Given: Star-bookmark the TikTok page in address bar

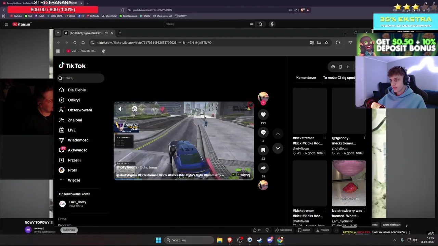Looking at the screenshot, I should [326, 43].
